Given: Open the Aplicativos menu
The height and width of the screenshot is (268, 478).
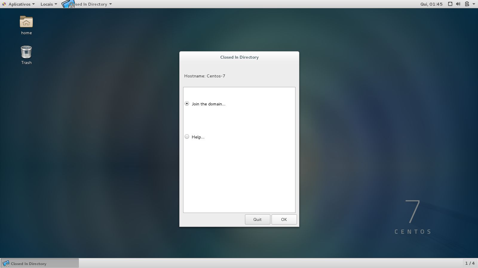Looking at the screenshot, I should click(x=19, y=4).
